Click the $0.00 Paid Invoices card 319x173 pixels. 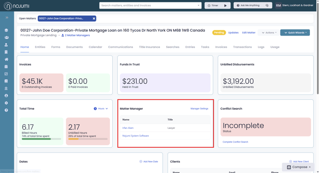pyautogui.click(x=88, y=83)
